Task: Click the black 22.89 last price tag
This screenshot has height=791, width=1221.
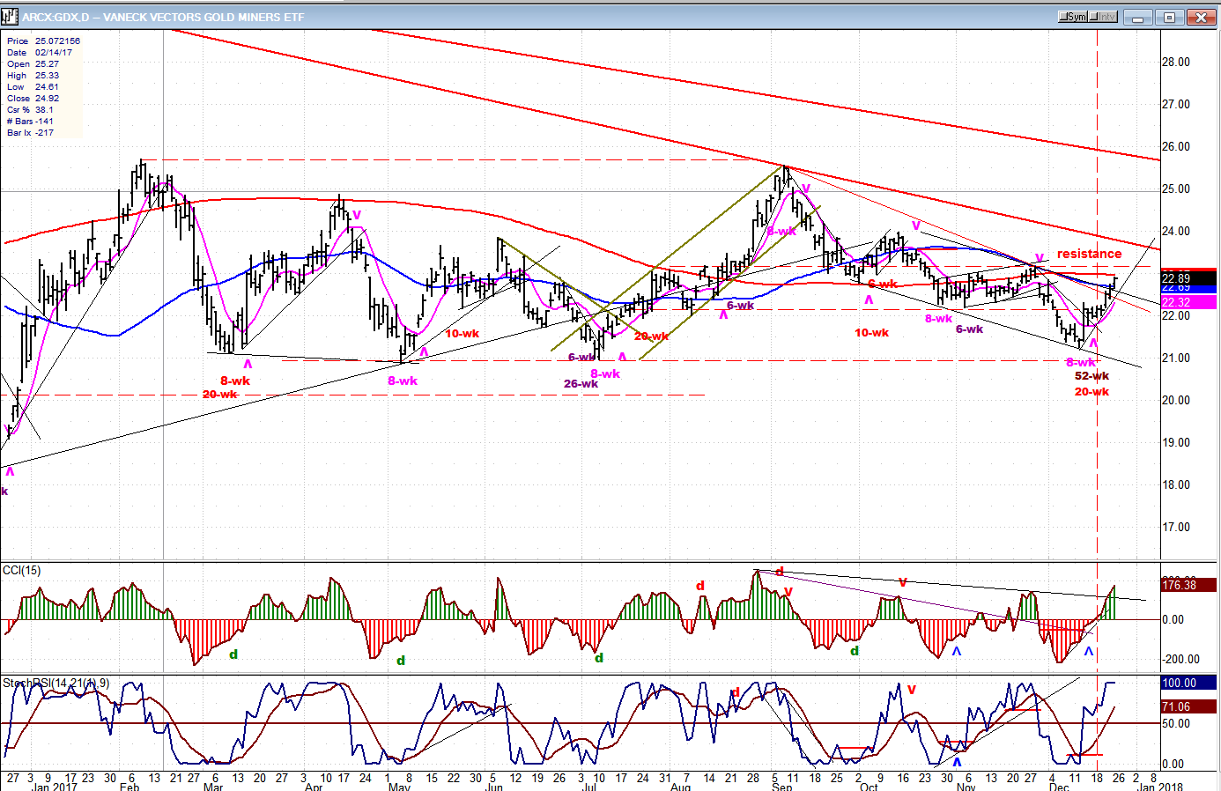Action: [1188, 278]
